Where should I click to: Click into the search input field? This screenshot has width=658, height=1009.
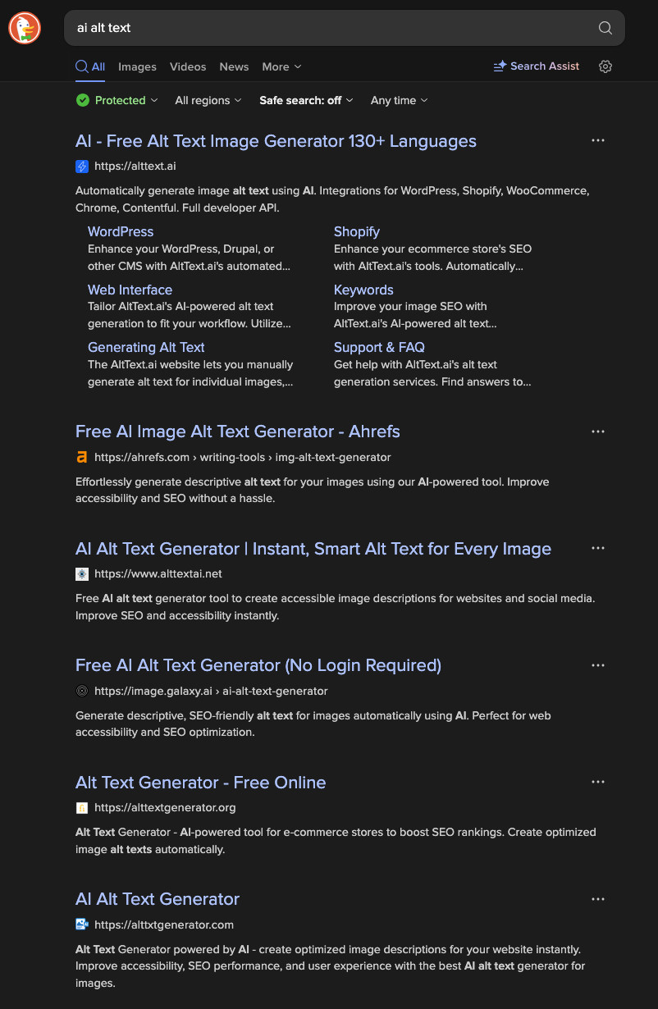pyautogui.click(x=328, y=28)
